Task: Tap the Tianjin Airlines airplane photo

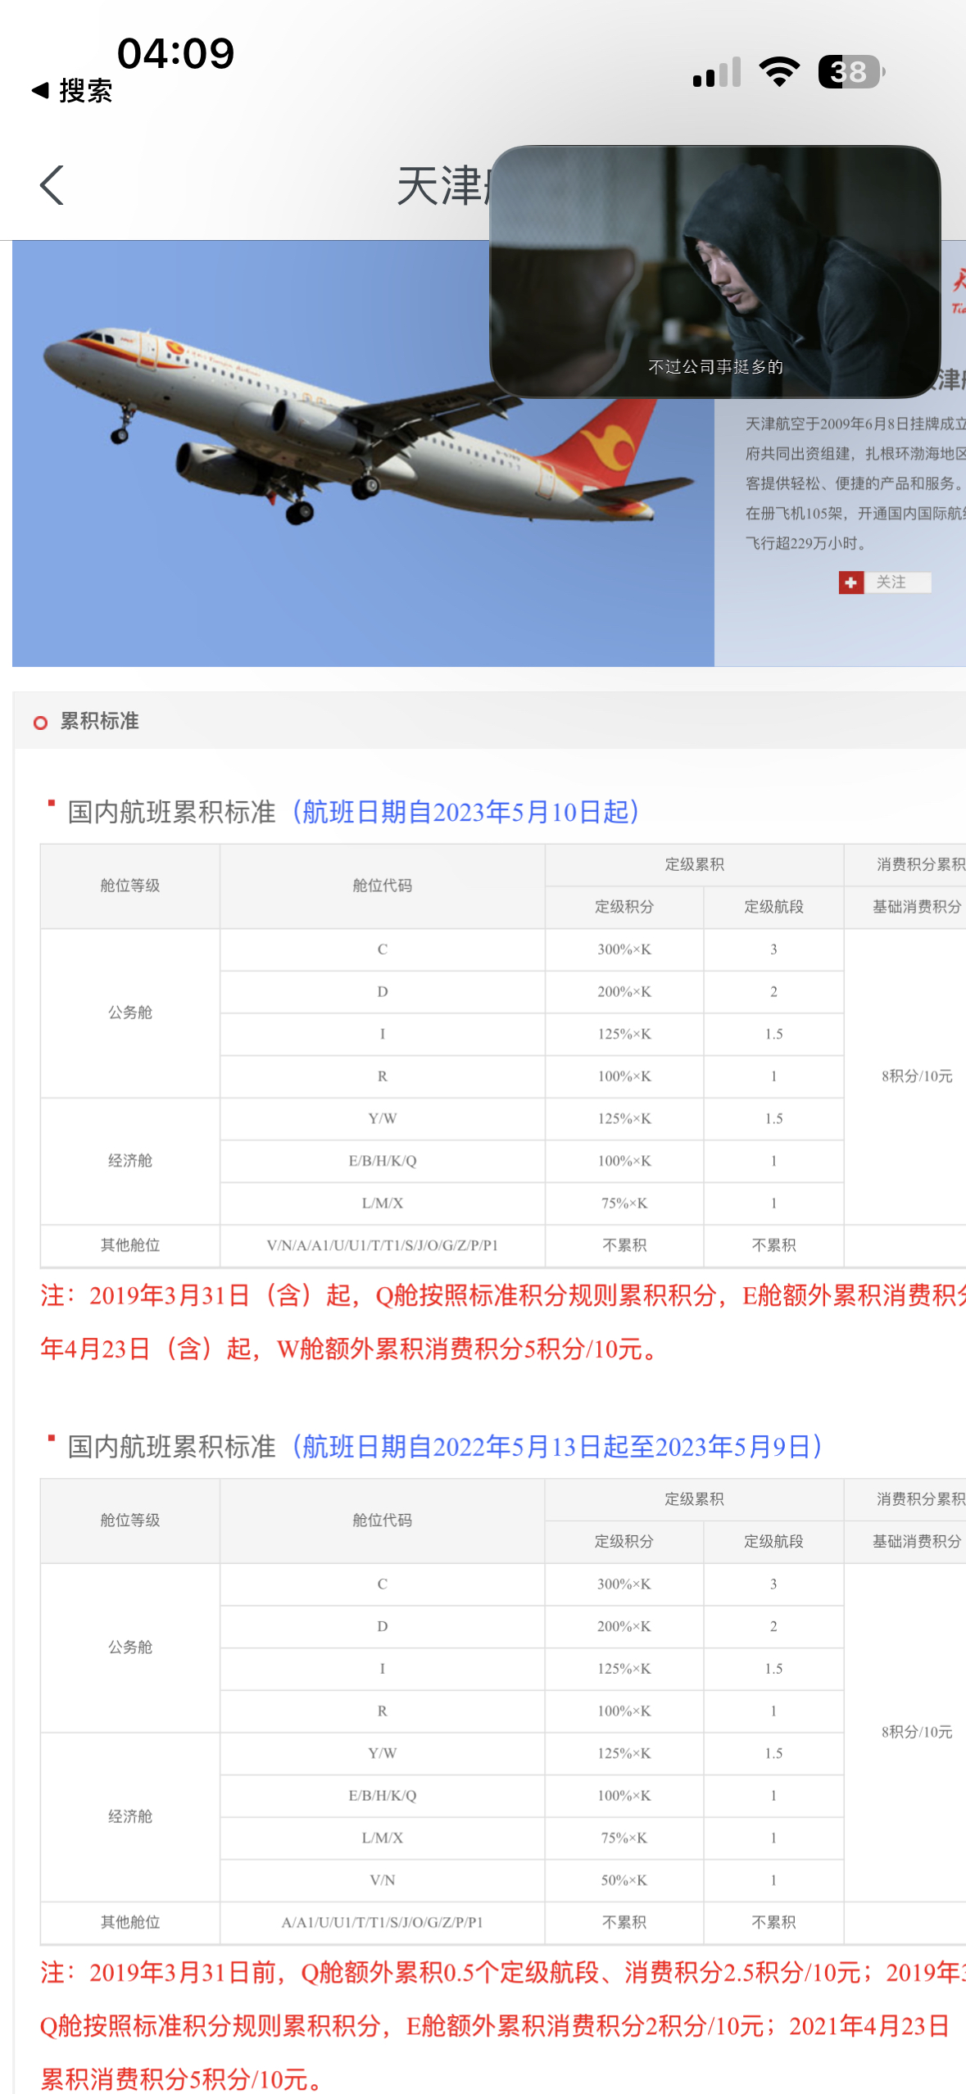Action: click(363, 453)
